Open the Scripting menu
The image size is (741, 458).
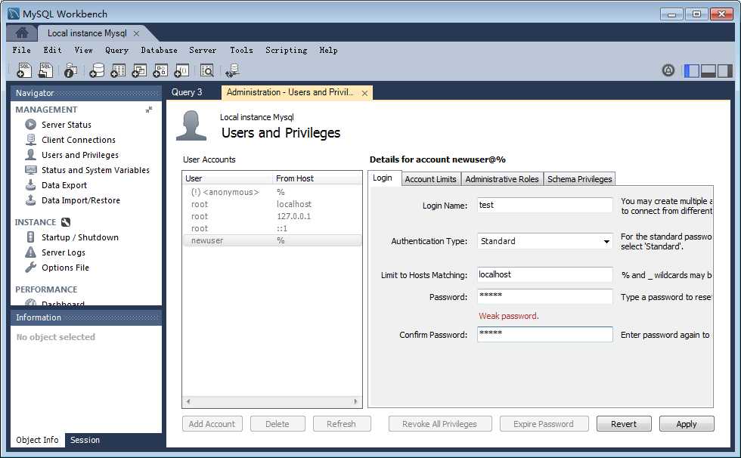tap(286, 50)
